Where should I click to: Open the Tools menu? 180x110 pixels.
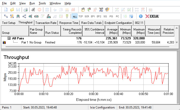[x=42, y=3]
